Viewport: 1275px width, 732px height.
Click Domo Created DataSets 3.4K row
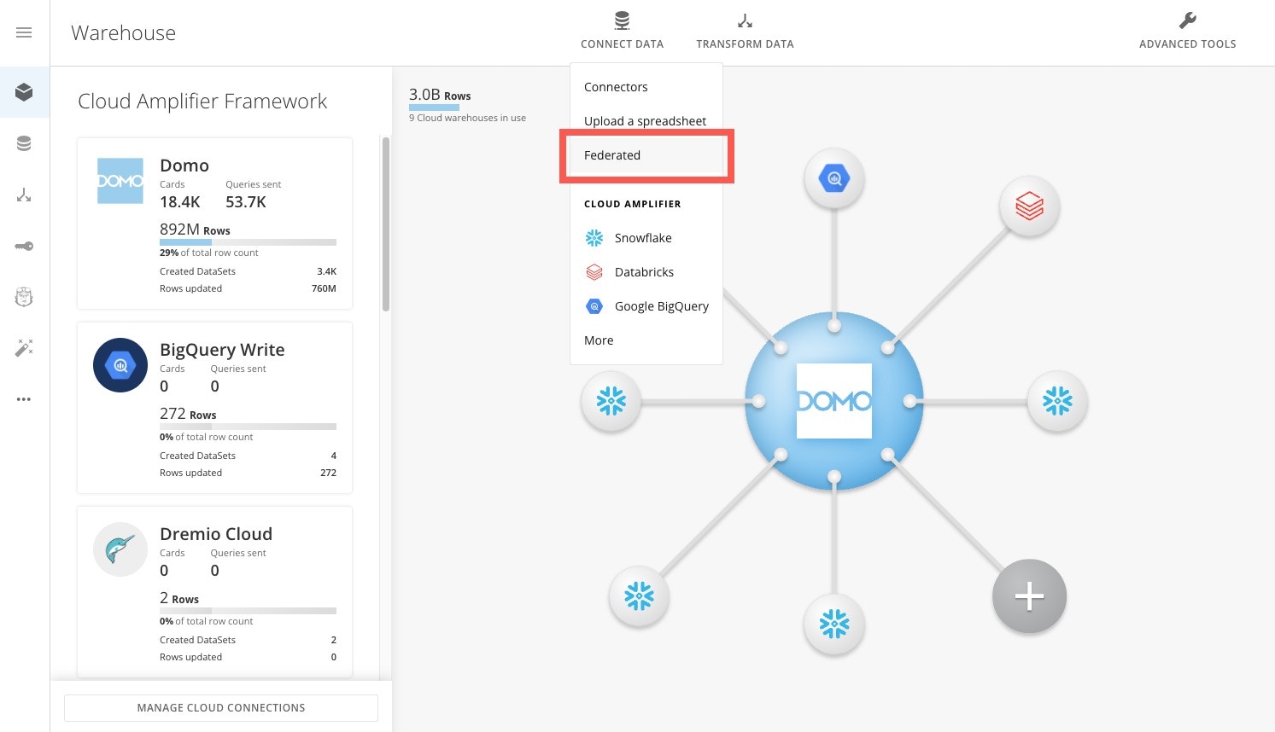point(248,271)
